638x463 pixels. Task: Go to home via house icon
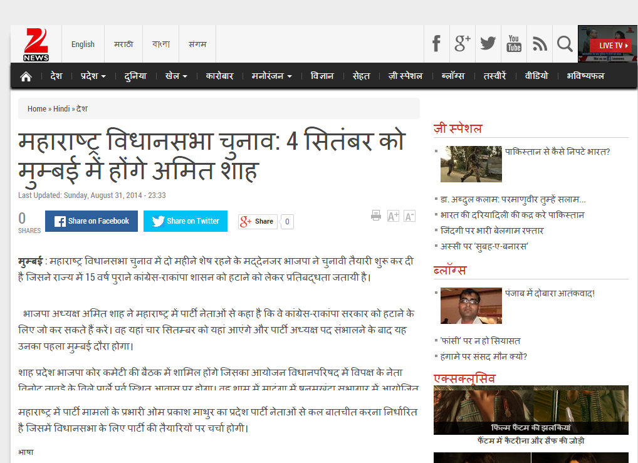coord(26,76)
